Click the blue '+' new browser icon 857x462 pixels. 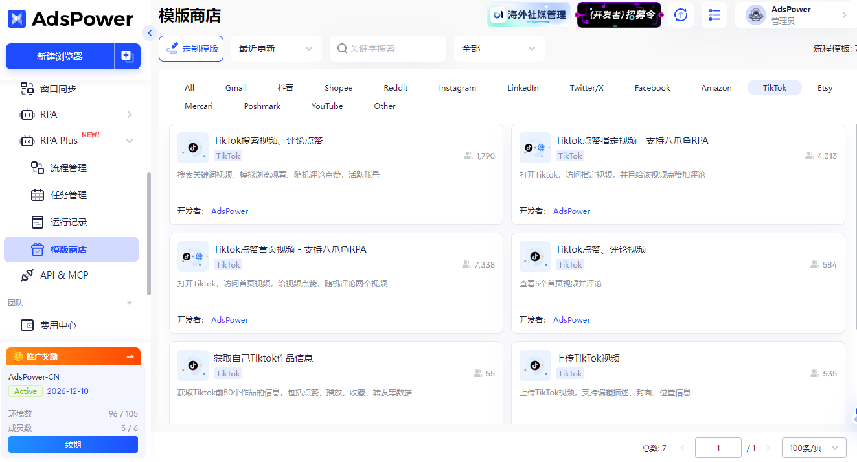[127, 56]
